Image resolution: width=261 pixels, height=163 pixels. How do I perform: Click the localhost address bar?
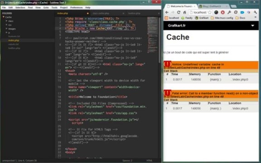tap(200, 12)
